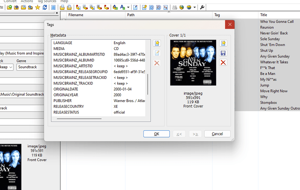
Task: Click the Cancel button in Tags dialog
Action: tap(217, 134)
